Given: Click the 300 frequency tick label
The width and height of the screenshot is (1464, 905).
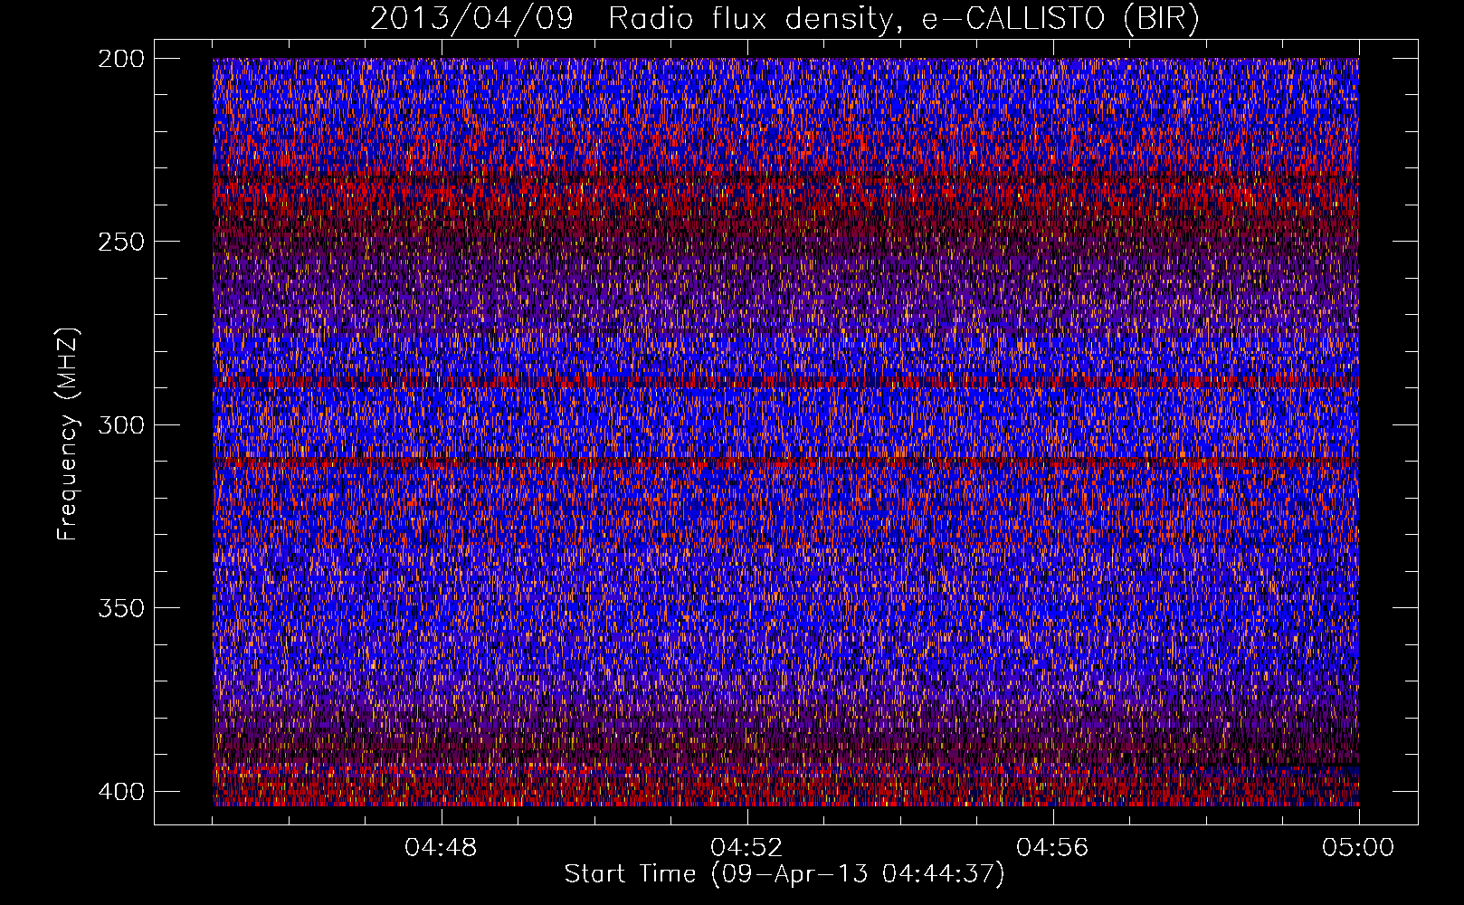Looking at the screenshot, I should (x=120, y=424).
